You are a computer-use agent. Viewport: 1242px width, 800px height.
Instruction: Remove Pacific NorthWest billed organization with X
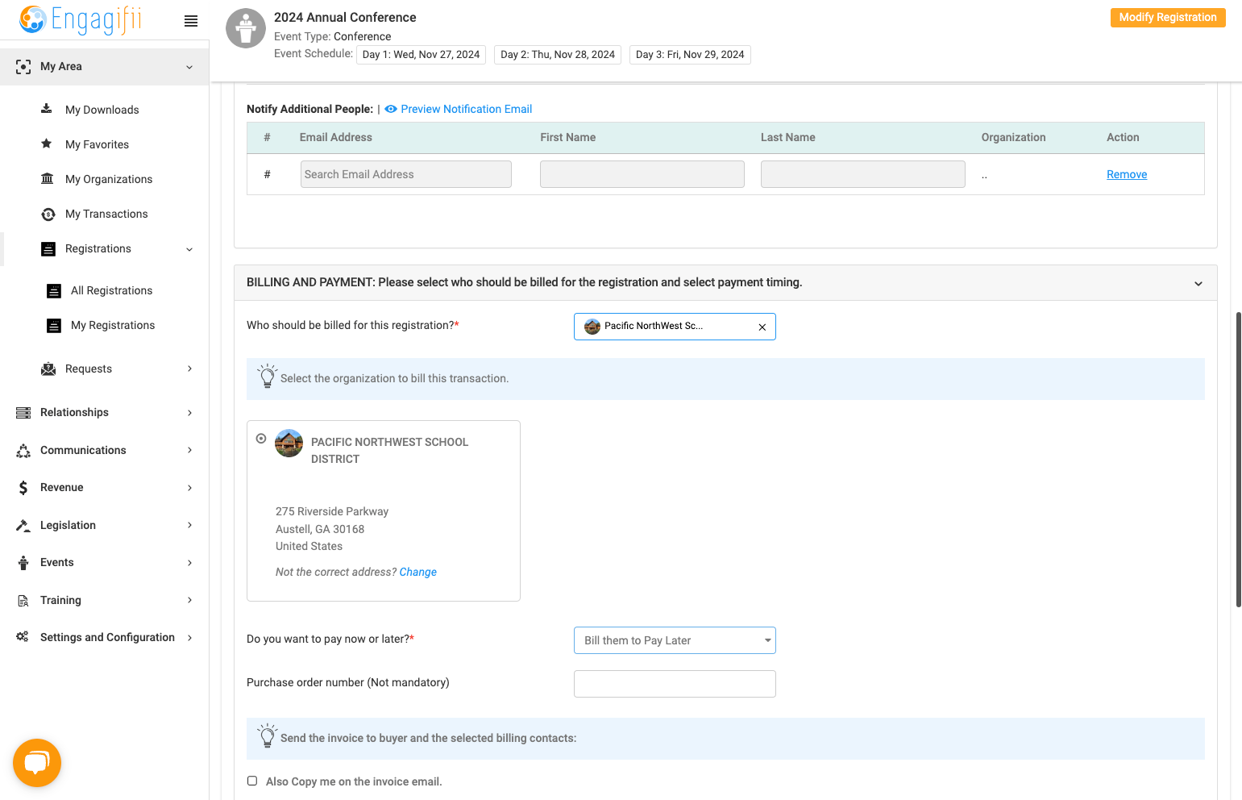coord(762,327)
